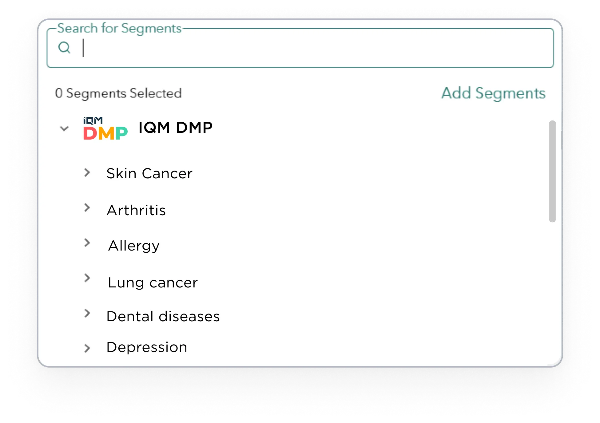Click the IQM DMP logo
Screen dimensions: 600x423
click(x=105, y=128)
